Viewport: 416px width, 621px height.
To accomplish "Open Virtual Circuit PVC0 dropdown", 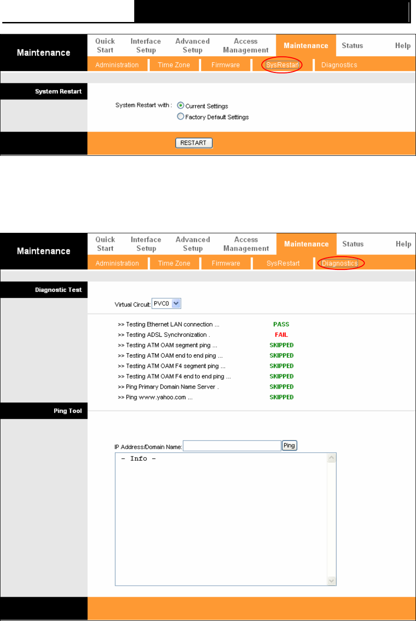I will (167, 303).
